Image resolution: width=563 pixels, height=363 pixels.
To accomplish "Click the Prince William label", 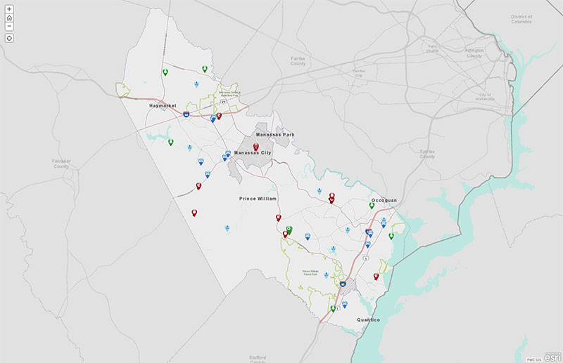I will click(x=258, y=199).
